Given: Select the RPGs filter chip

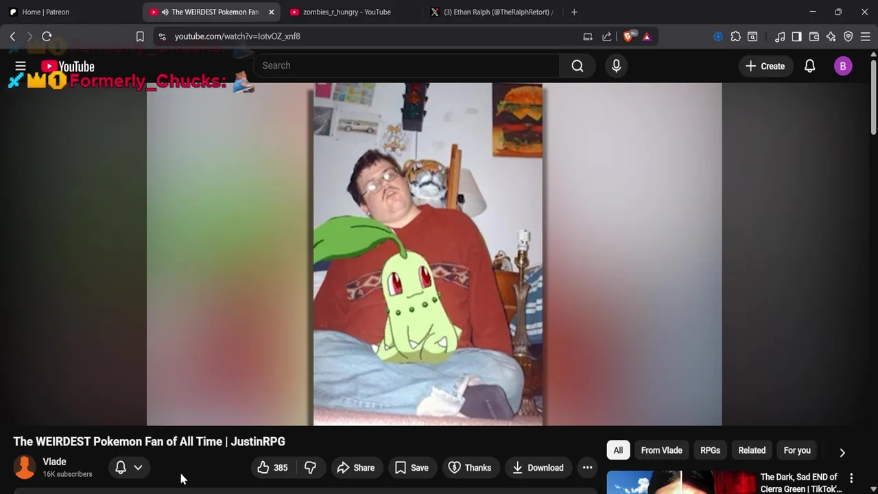Looking at the screenshot, I should tap(710, 451).
